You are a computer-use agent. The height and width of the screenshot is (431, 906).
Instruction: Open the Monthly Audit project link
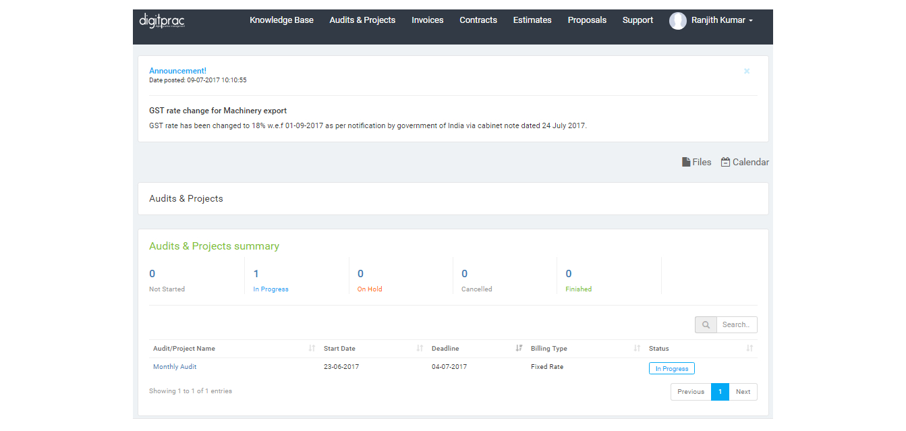175,367
